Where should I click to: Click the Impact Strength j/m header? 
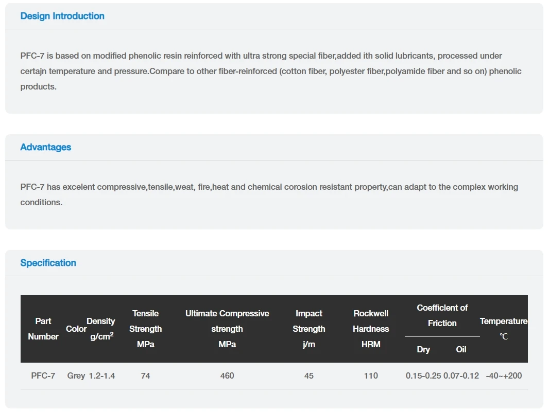pyautogui.click(x=309, y=329)
